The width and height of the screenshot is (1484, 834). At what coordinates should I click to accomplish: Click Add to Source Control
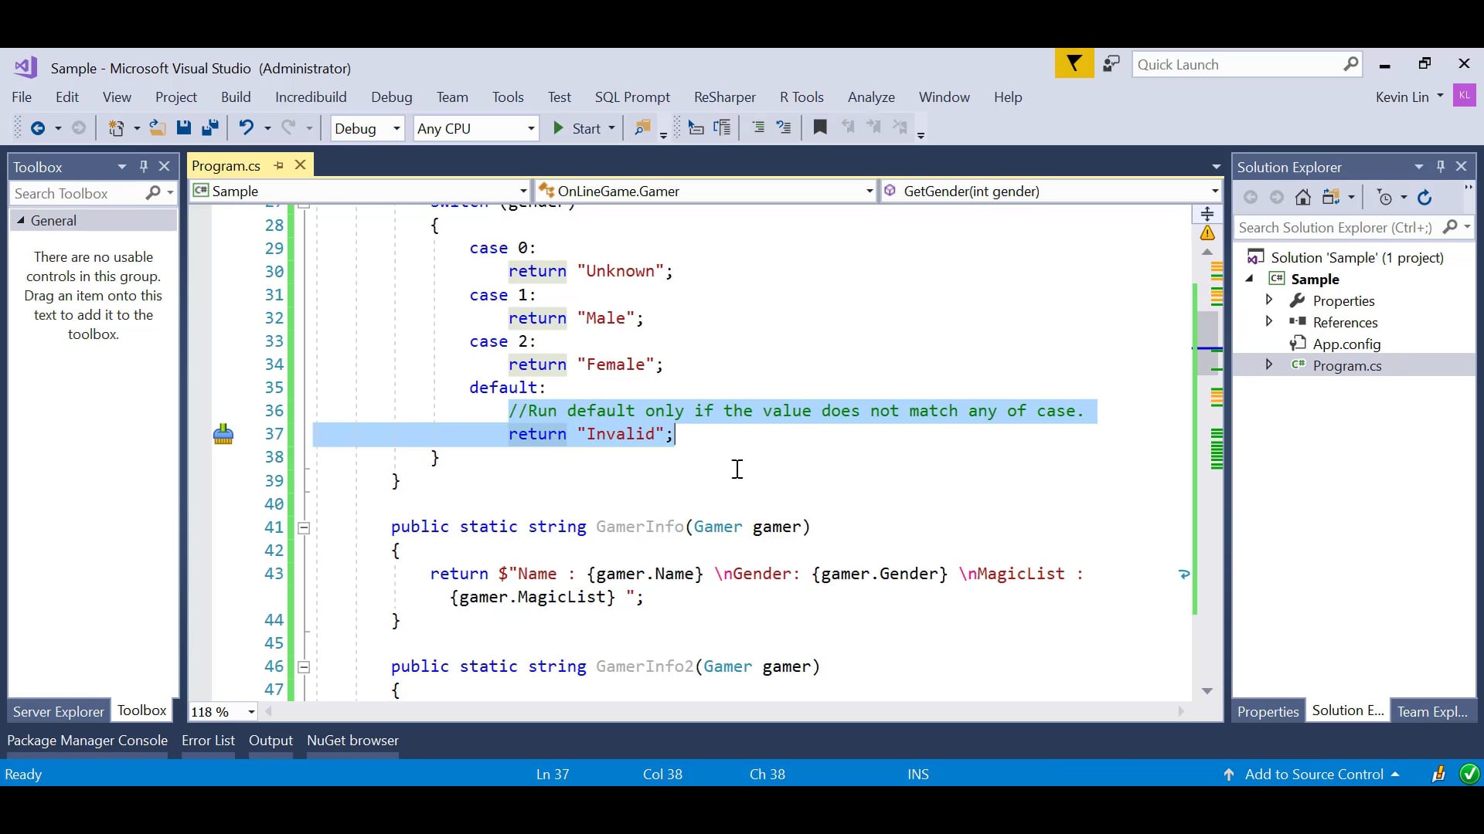coord(1313,774)
